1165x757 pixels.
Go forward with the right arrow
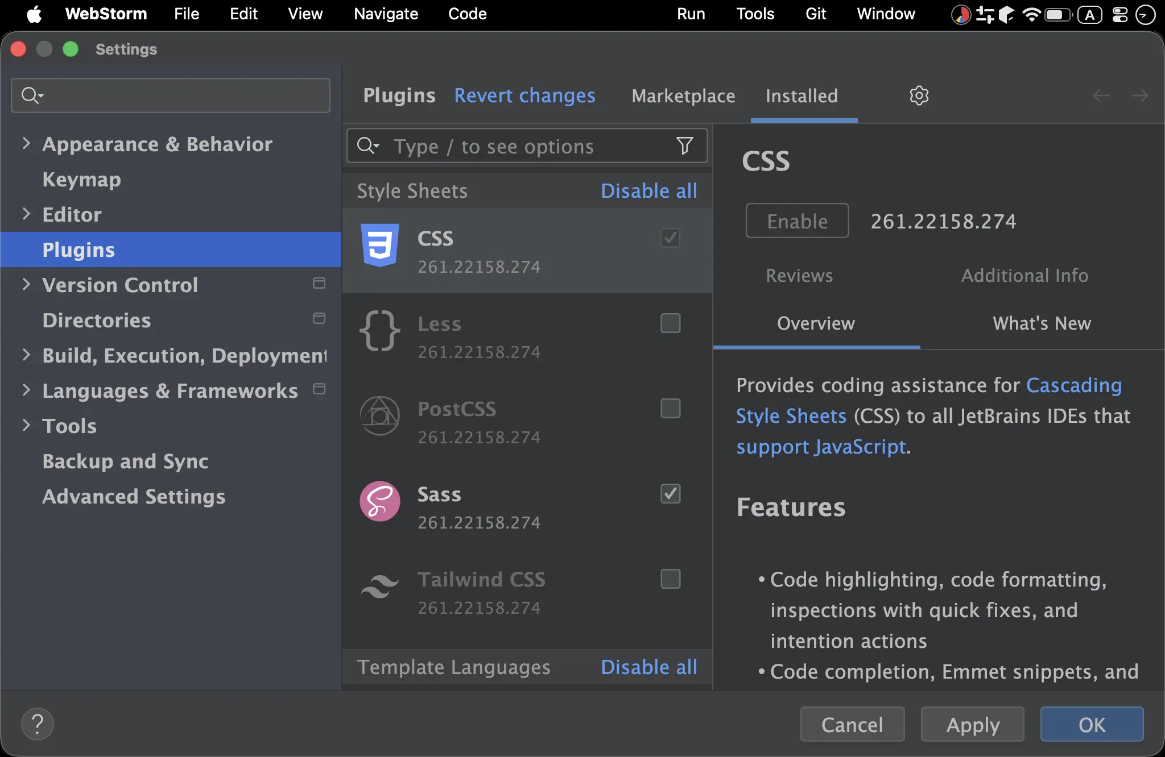pyautogui.click(x=1139, y=95)
